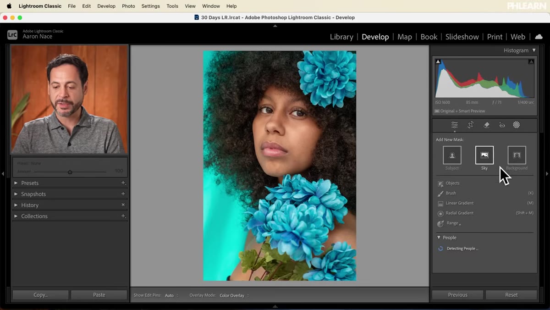Open the Edit menu

pyautogui.click(x=86, y=6)
